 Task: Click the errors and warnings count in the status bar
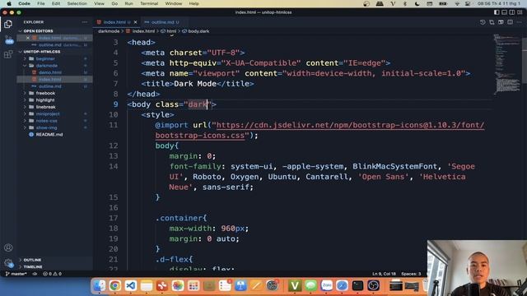point(52,274)
